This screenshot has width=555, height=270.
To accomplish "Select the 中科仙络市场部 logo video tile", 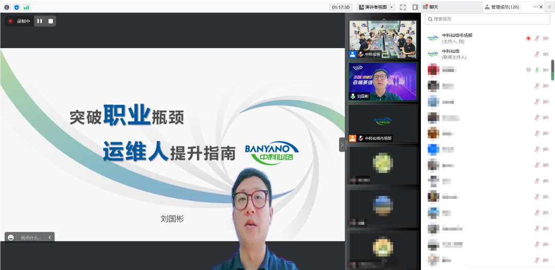I will [x=383, y=123].
